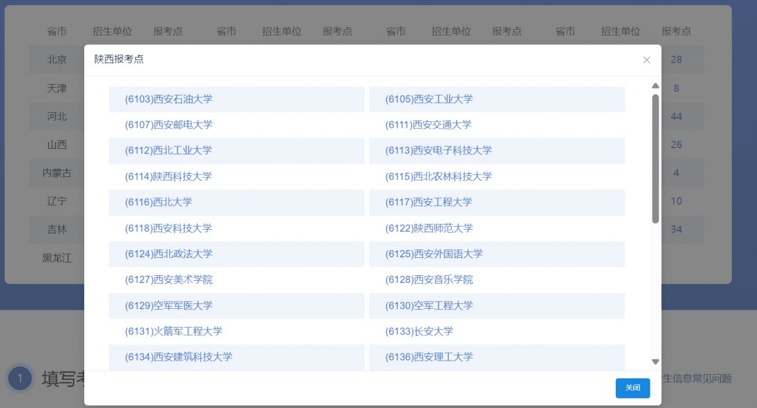Image resolution: width=757 pixels, height=408 pixels.
Task: Close the 陕西报考点 dialog with X icon
Action: pos(647,60)
